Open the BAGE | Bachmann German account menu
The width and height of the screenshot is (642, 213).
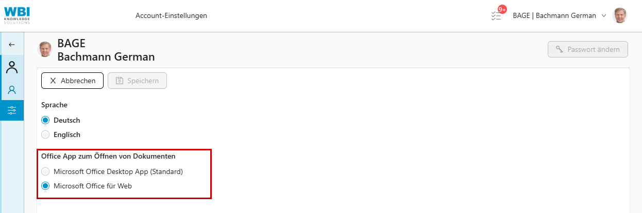pyautogui.click(x=554, y=15)
